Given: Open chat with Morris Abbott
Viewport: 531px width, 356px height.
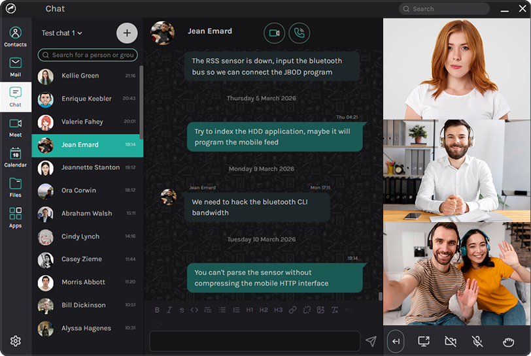Looking at the screenshot, I should (x=88, y=282).
